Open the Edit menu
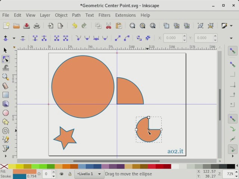Screen dimensions: 239x179 [18, 15]
